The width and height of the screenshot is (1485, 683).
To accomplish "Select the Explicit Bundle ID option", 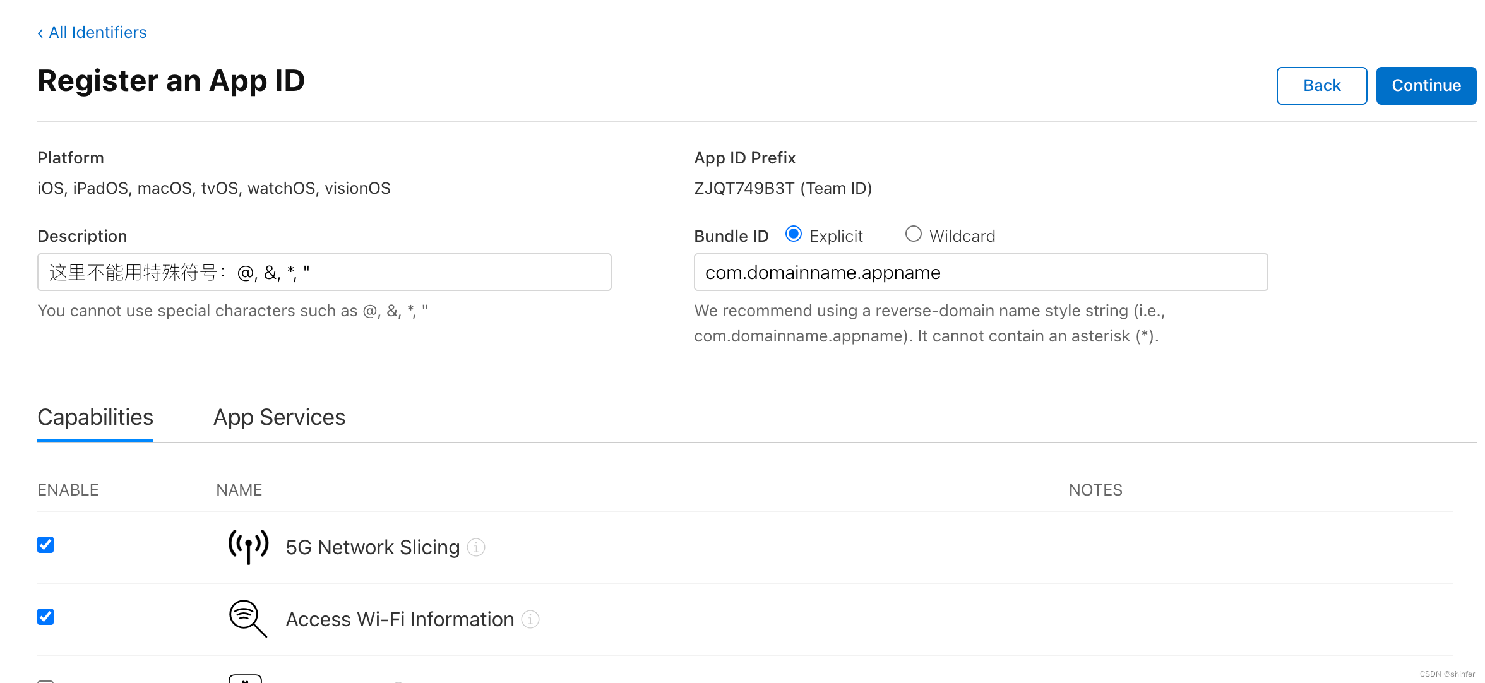I will pyautogui.click(x=793, y=234).
